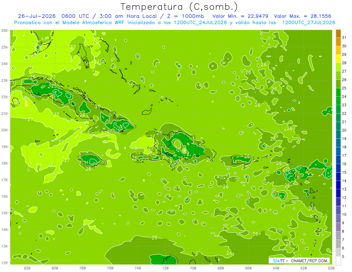
Task: Select the '3:00 am Hora Local' text
Action: (x=129, y=16)
